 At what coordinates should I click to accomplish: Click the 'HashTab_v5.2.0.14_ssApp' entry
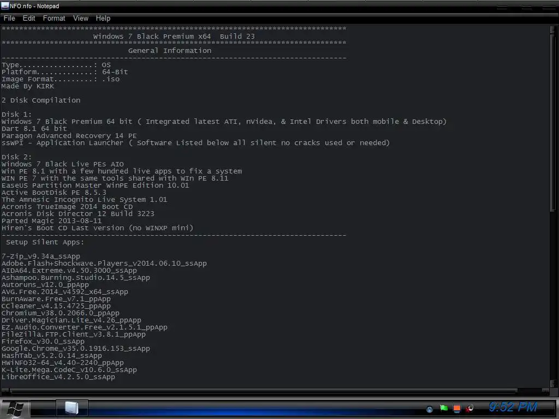coord(52,356)
